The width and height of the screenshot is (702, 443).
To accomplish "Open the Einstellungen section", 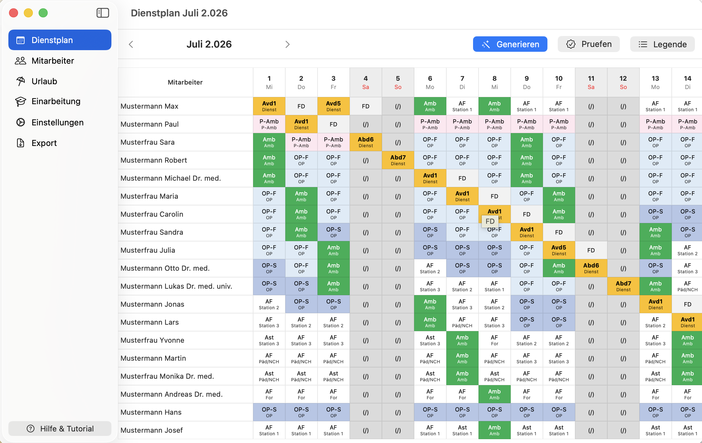I will 60,122.
